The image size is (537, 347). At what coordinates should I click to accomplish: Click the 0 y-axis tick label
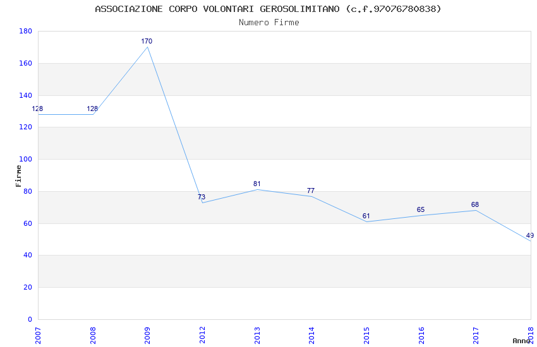(x=30, y=319)
